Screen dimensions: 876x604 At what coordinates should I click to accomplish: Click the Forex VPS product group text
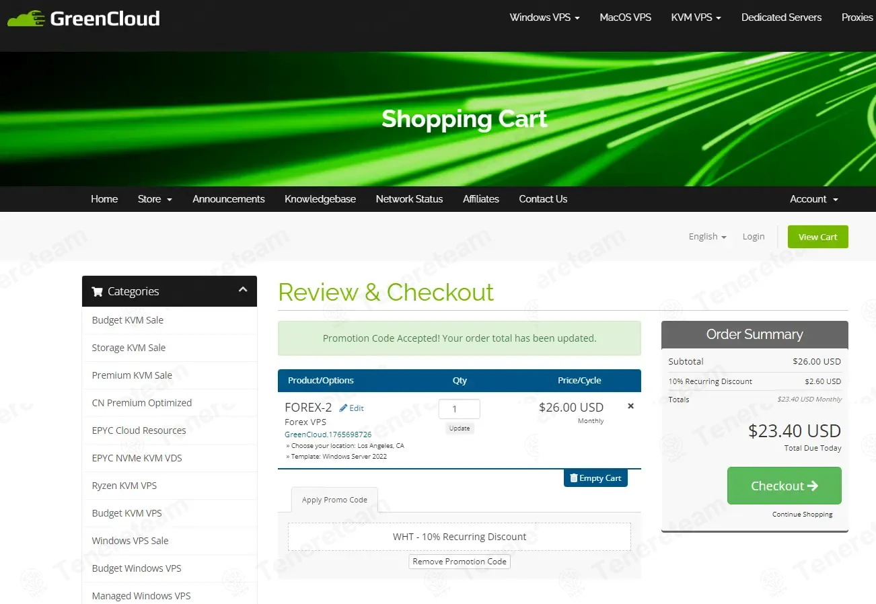click(305, 422)
